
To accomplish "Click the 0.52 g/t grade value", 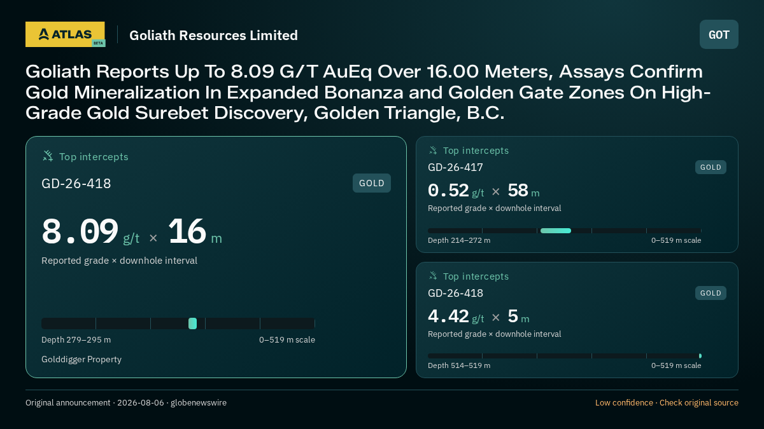I will pyautogui.click(x=456, y=191).
